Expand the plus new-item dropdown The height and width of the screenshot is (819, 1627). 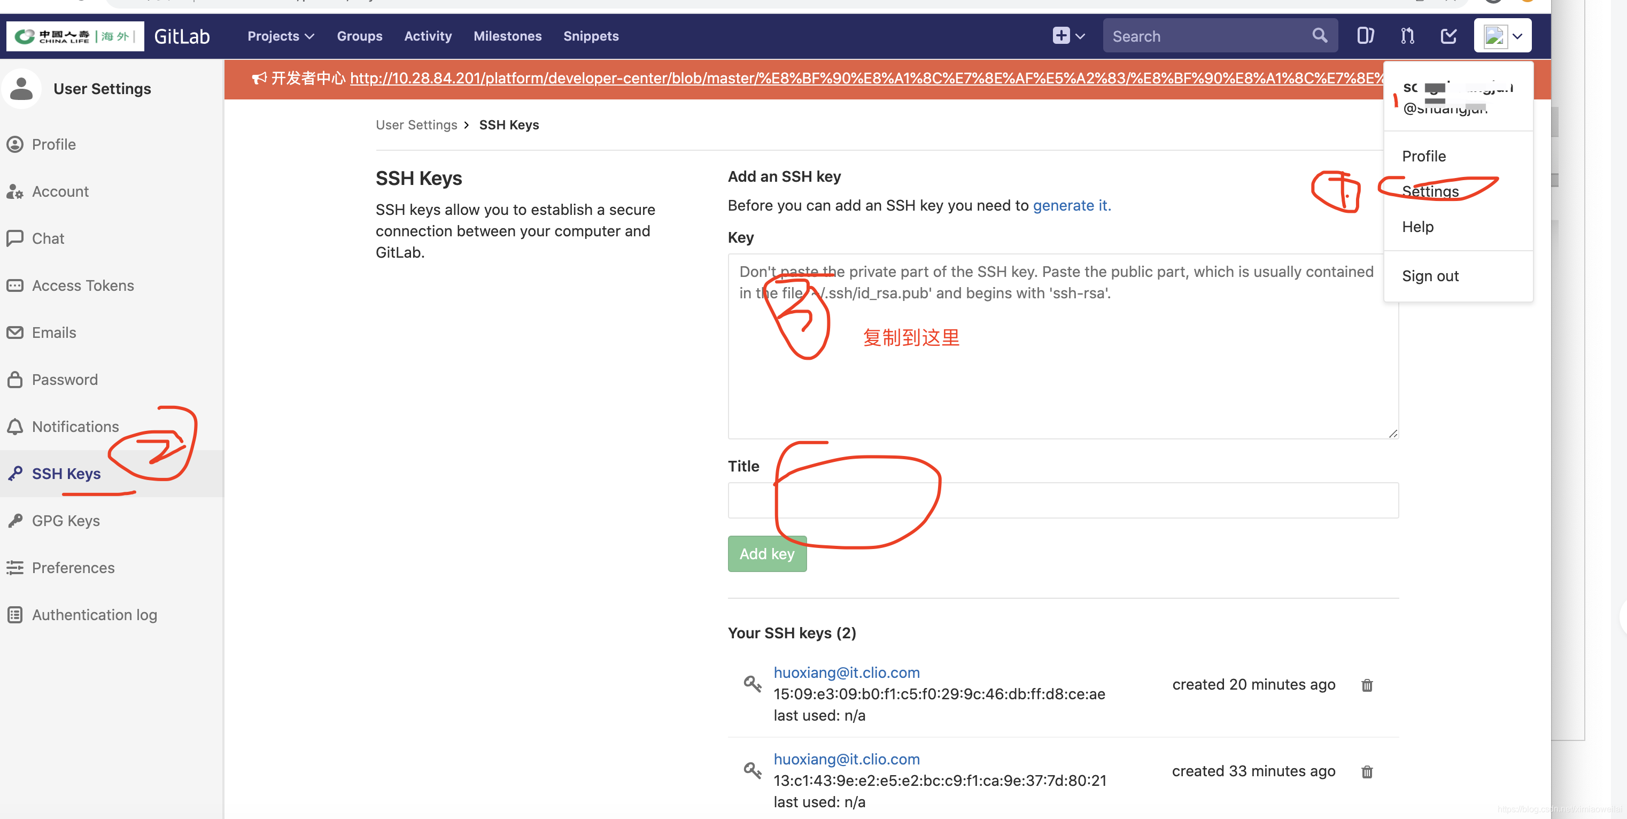pos(1067,35)
